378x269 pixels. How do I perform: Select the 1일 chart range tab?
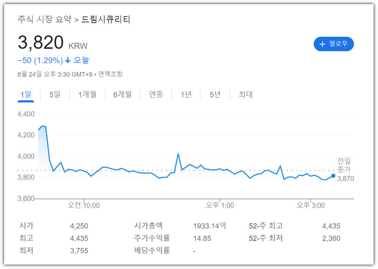pos(26,94)
